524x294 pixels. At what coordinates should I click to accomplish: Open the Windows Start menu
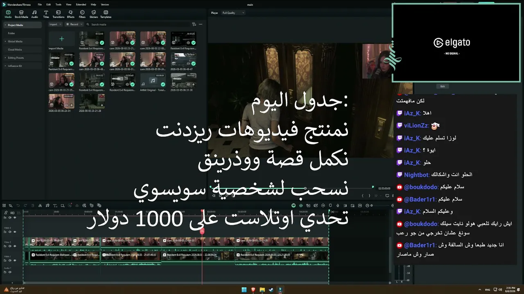244,290
